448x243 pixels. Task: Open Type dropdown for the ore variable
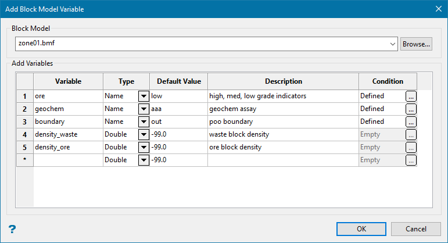143,96
